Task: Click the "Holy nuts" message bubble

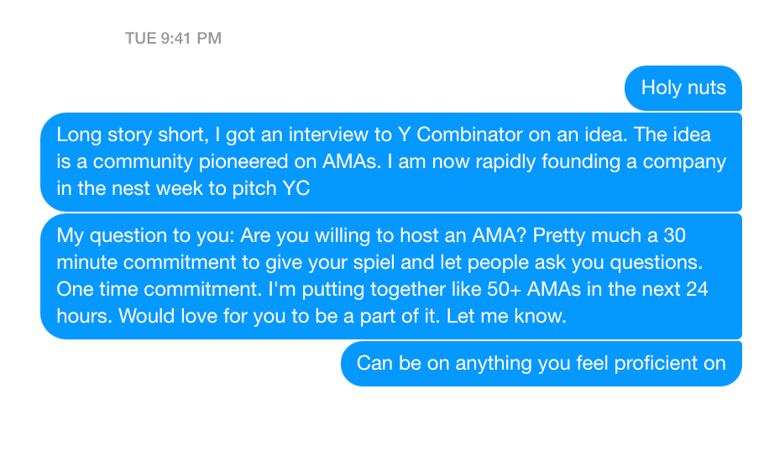Action: click(683, 87)
